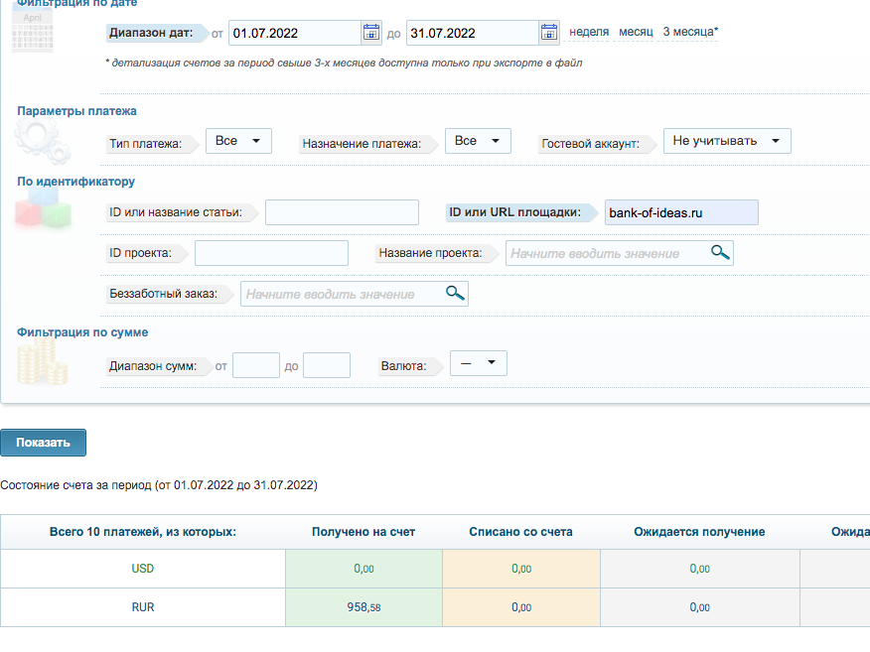
Task: Select the месяц quick range link
Action: coord(636,32)
